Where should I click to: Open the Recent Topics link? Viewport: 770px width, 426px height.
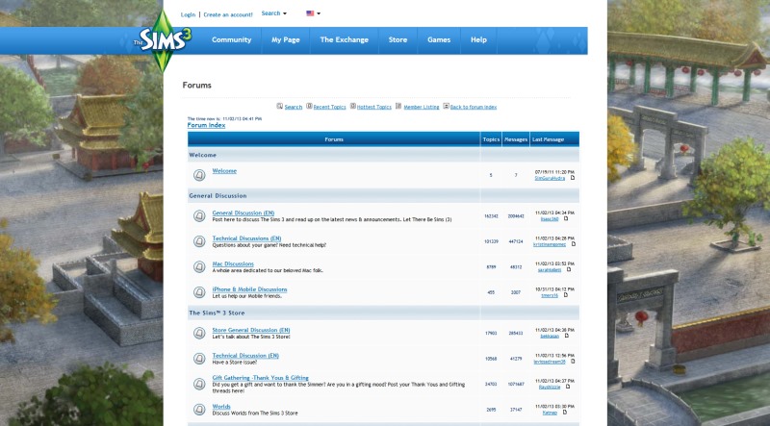[x=329, y=107]
